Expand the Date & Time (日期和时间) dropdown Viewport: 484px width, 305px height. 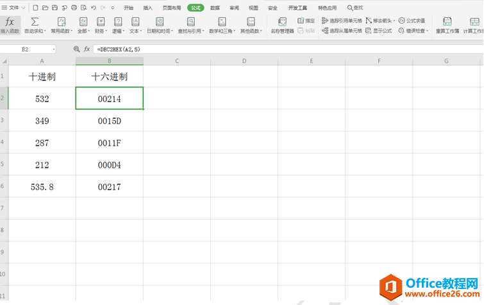[160, 25]
